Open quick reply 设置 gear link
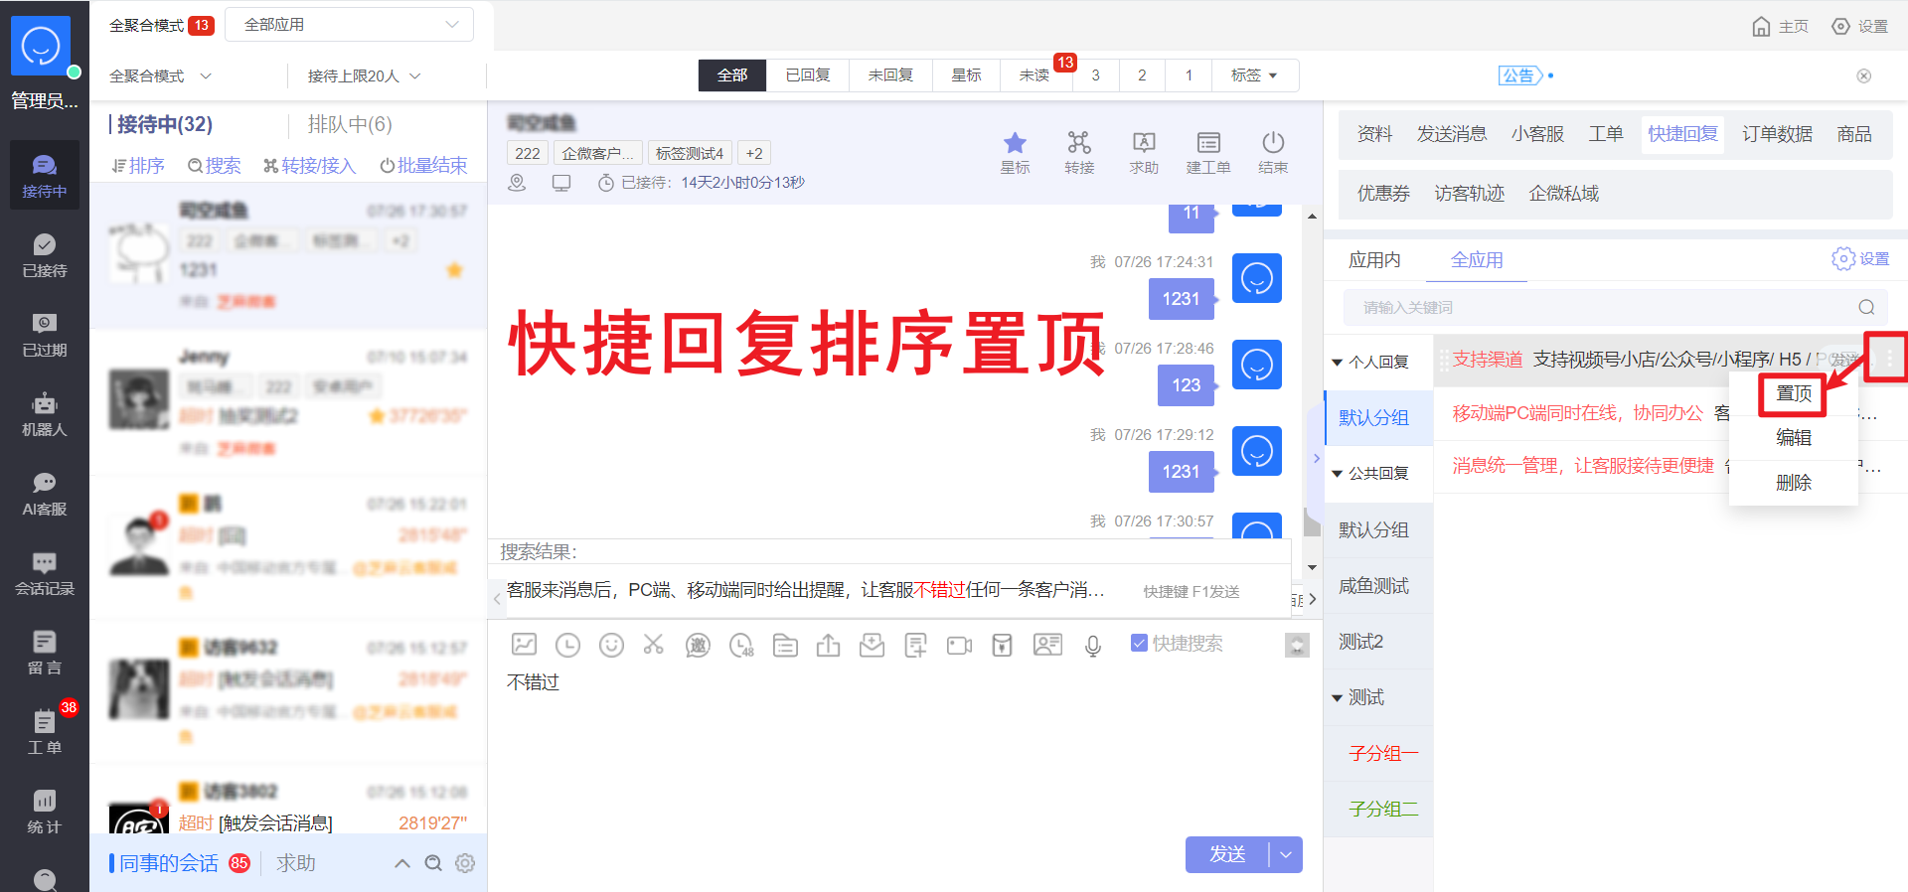The height and width of the screenshot is (892, 1908). point(1861,259)
